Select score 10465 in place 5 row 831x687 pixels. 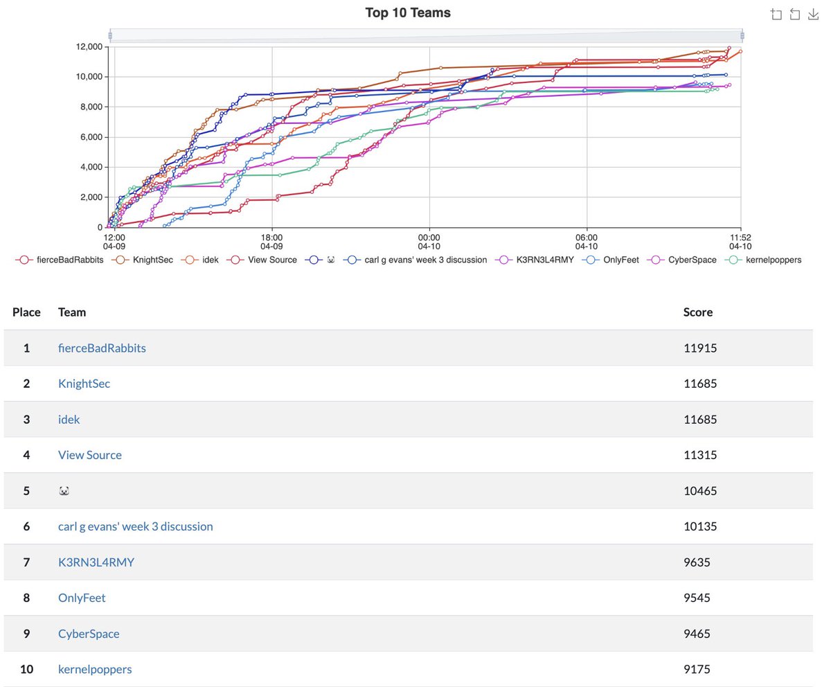[700, 490]
